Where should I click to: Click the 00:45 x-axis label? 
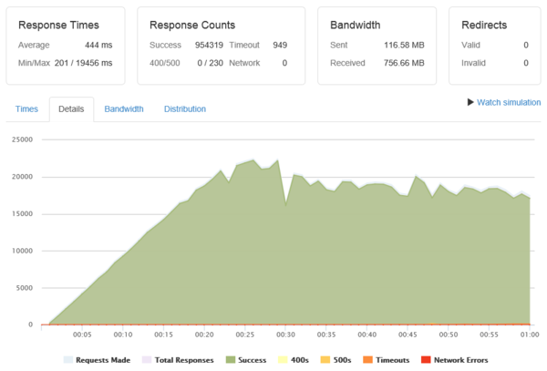tap(408, 335)
